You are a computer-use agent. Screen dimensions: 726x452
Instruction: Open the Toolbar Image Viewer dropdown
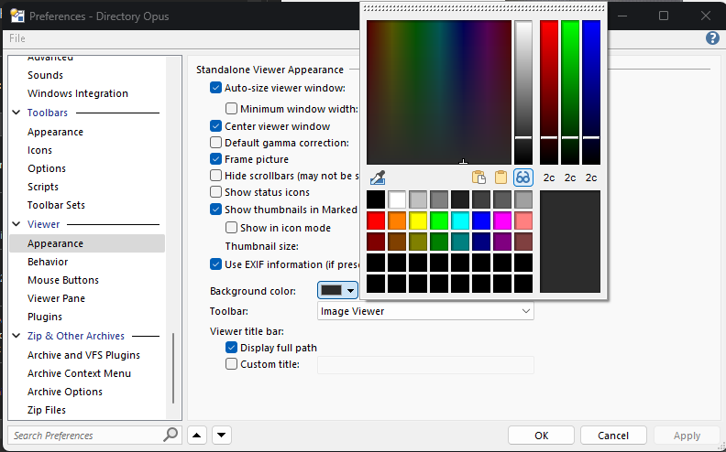425,311
